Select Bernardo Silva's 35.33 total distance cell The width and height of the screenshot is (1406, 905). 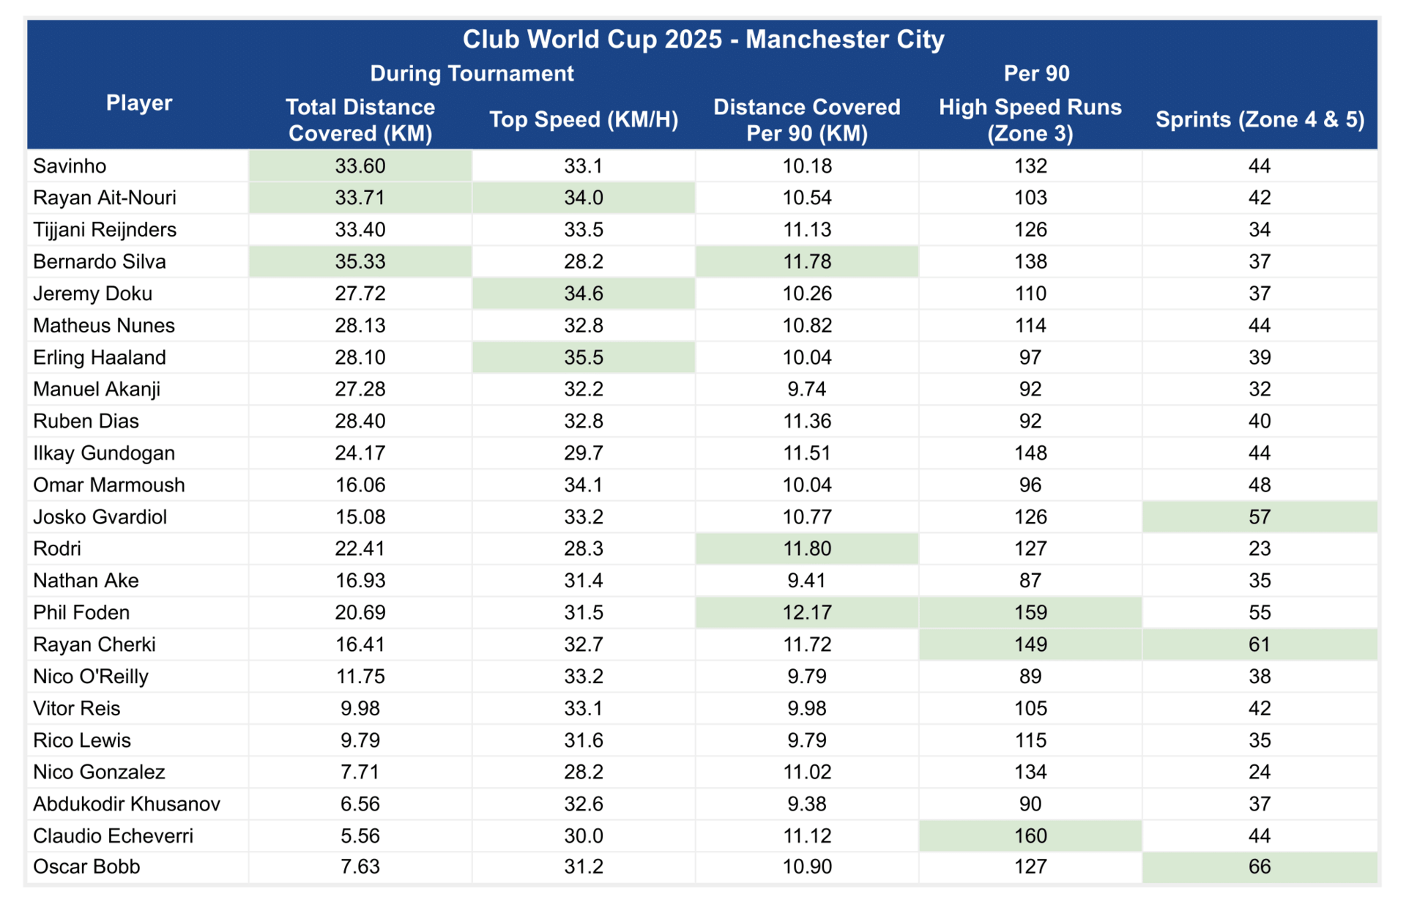click(360, 262)
